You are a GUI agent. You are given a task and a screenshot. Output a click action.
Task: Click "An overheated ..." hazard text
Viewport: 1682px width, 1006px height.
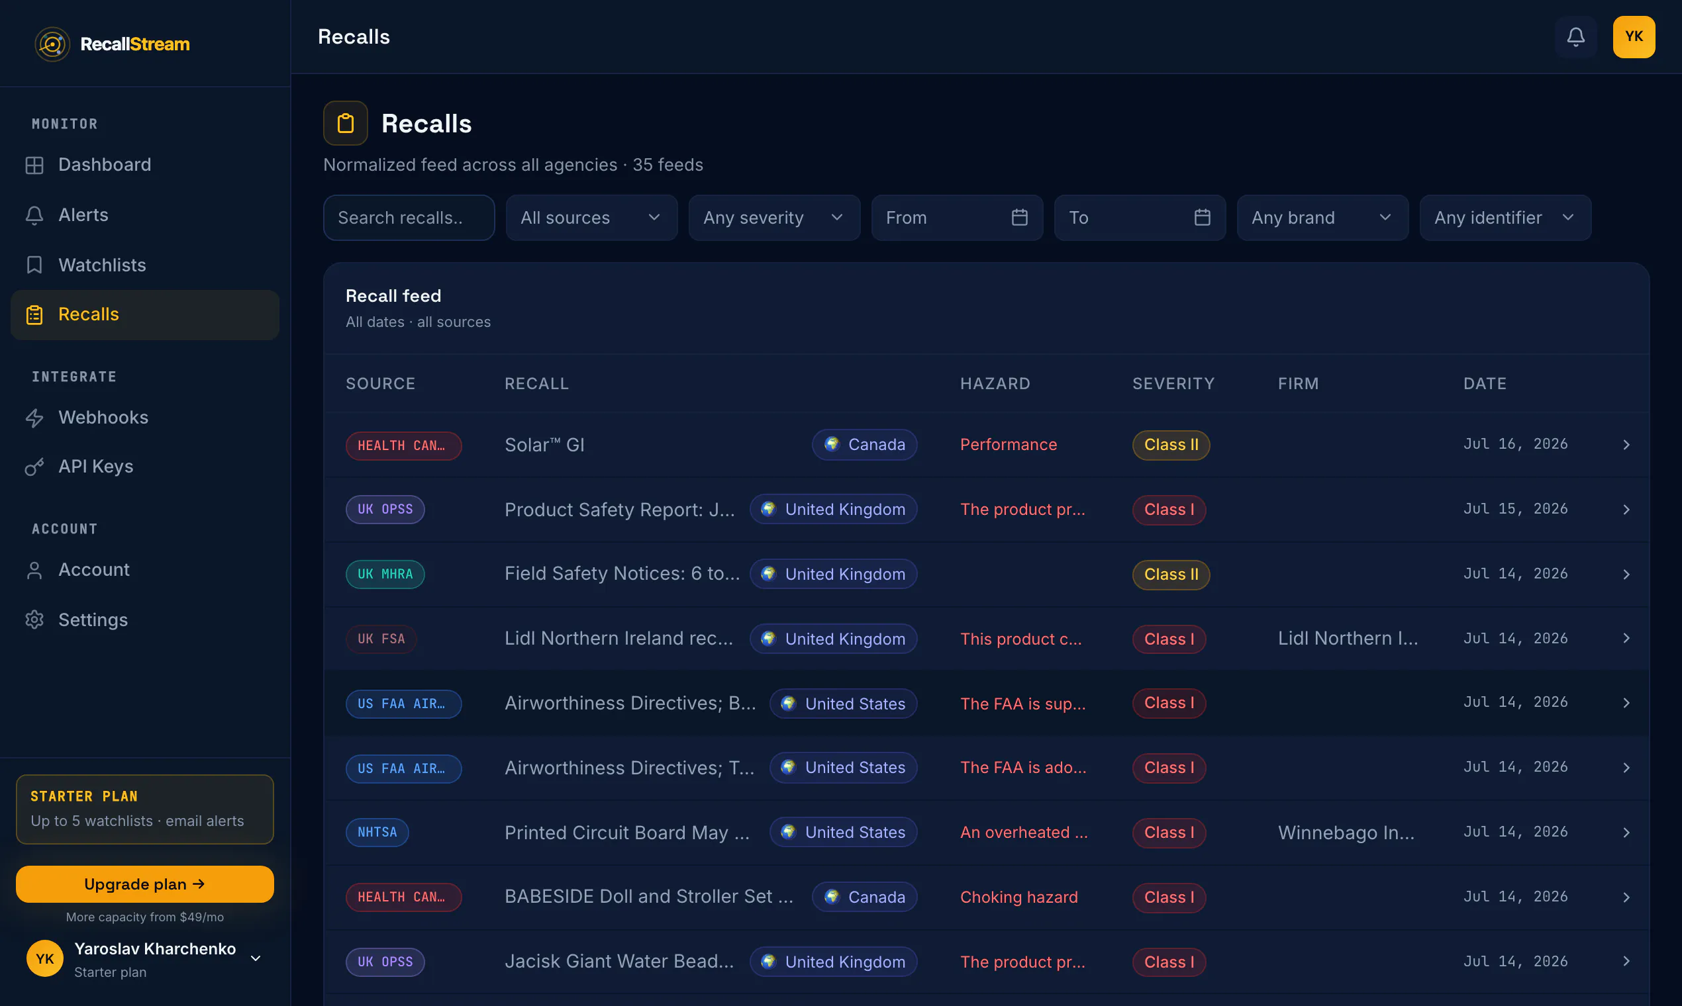pyautogui.click(x=1024, y=833)
